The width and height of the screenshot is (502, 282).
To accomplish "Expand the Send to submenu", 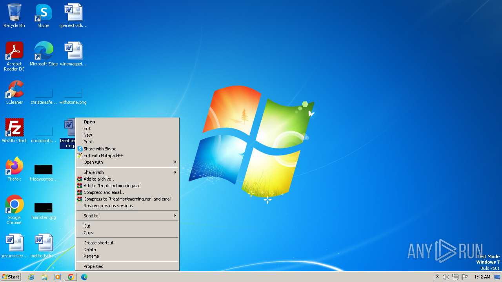I will click(x=127, y=216).
